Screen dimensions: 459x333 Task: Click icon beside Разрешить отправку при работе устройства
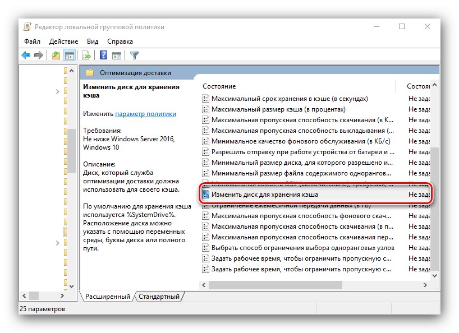tap(205, 152)
